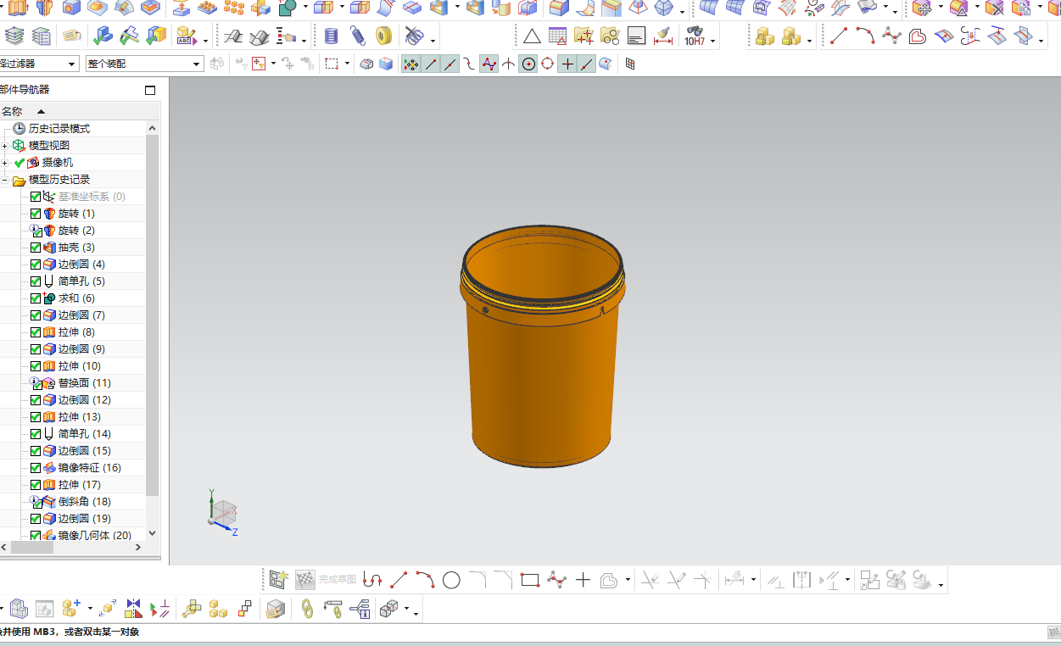Select the Circle sketch tool
The width and height of the screenshot is (1061, 646).
[451, 580]
